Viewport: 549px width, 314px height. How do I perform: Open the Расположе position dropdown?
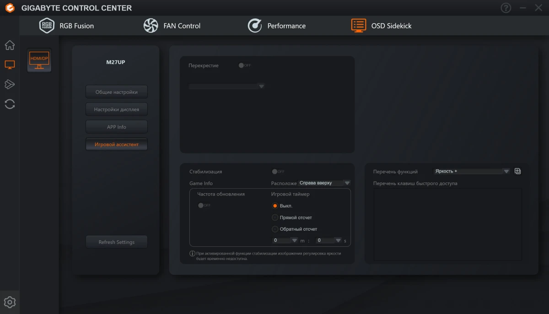click(325, 182)
